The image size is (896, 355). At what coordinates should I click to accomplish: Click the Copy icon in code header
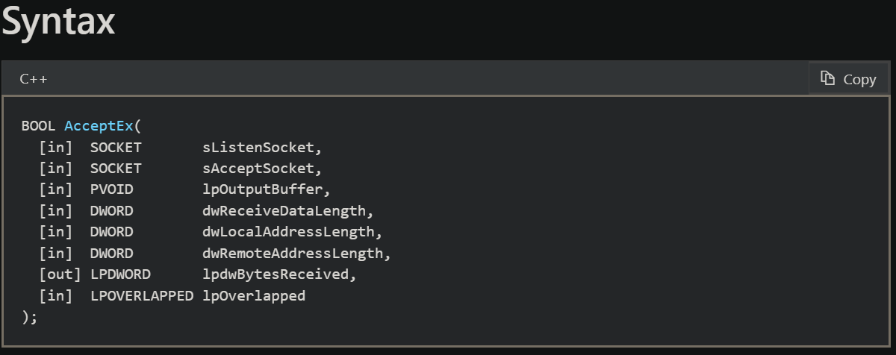827,78
